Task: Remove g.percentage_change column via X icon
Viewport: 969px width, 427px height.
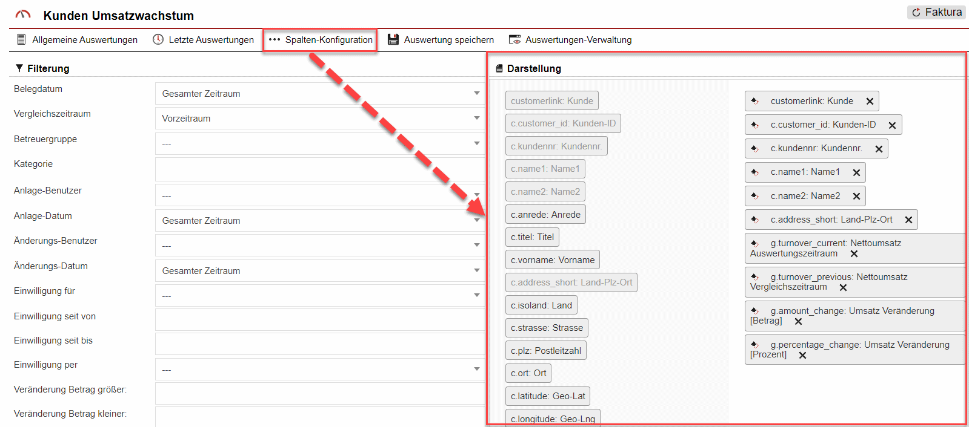Action: pos(802,356)
